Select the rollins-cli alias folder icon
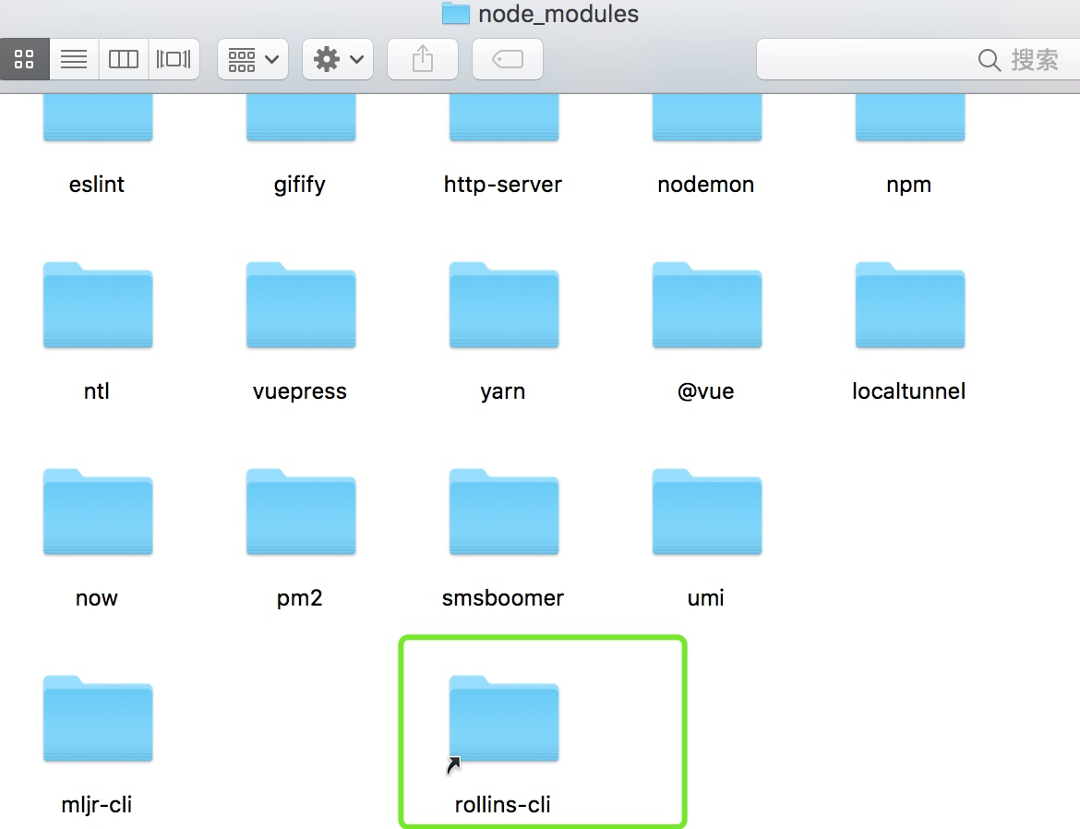Image resolution: width=1080 pixels, height=829 pixels. pyautogui.click(x=504, y=718)
